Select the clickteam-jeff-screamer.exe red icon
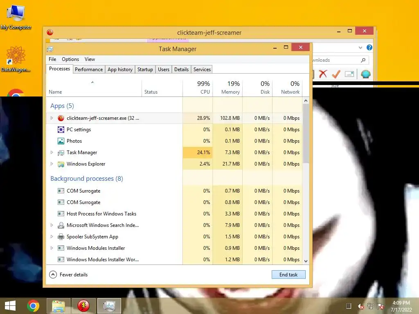 pos(61,118)
